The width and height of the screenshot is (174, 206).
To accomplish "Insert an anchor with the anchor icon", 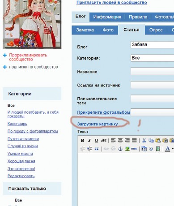I will pyautogui.click(x=120, y=149).
